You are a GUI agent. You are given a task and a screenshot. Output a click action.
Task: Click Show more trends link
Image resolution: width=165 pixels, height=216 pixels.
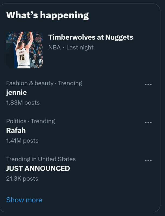24,200
